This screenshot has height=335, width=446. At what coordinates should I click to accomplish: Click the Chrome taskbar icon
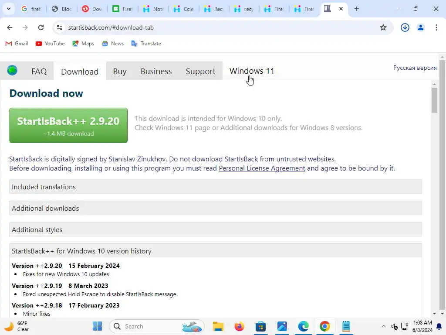click(324, 326)
